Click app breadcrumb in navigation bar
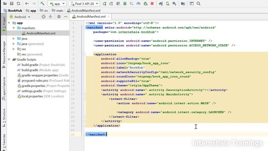The width and height of the screenshot is (268, 151). tap(31, 10)
